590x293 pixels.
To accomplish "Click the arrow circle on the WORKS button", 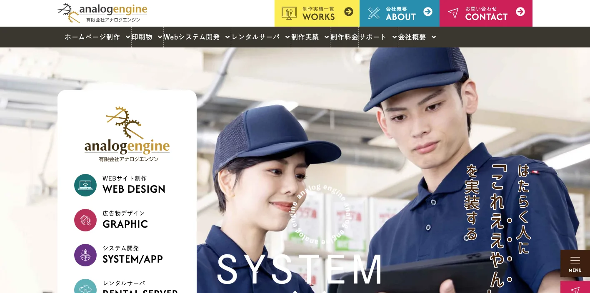I will coord(349,12).
